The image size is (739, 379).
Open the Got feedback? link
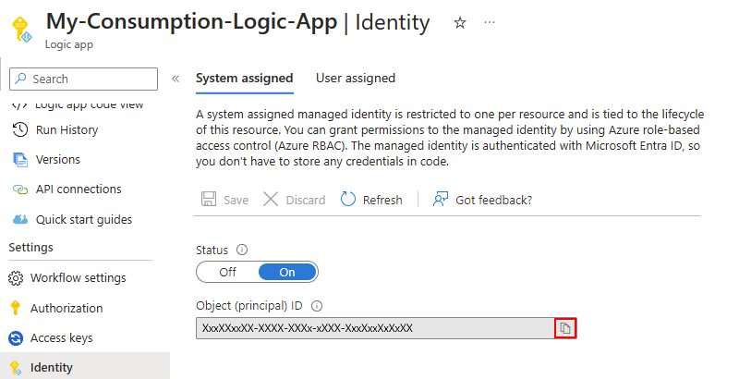[x=493, y=201]
